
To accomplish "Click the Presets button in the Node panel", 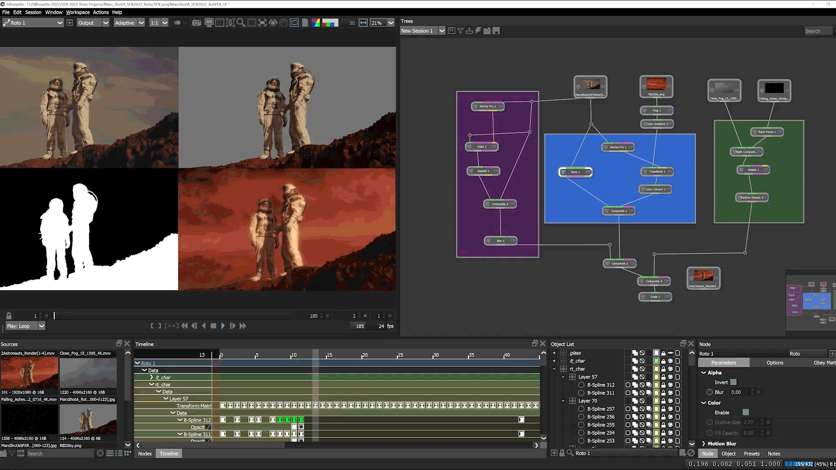I will (752, 453).
